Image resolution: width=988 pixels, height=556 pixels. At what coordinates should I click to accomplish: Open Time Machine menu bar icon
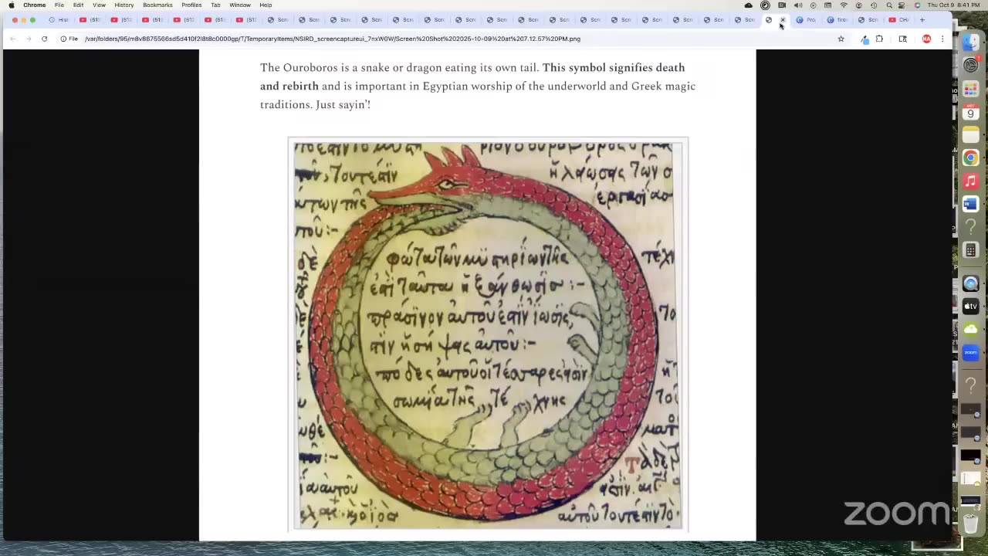point(873,5)
